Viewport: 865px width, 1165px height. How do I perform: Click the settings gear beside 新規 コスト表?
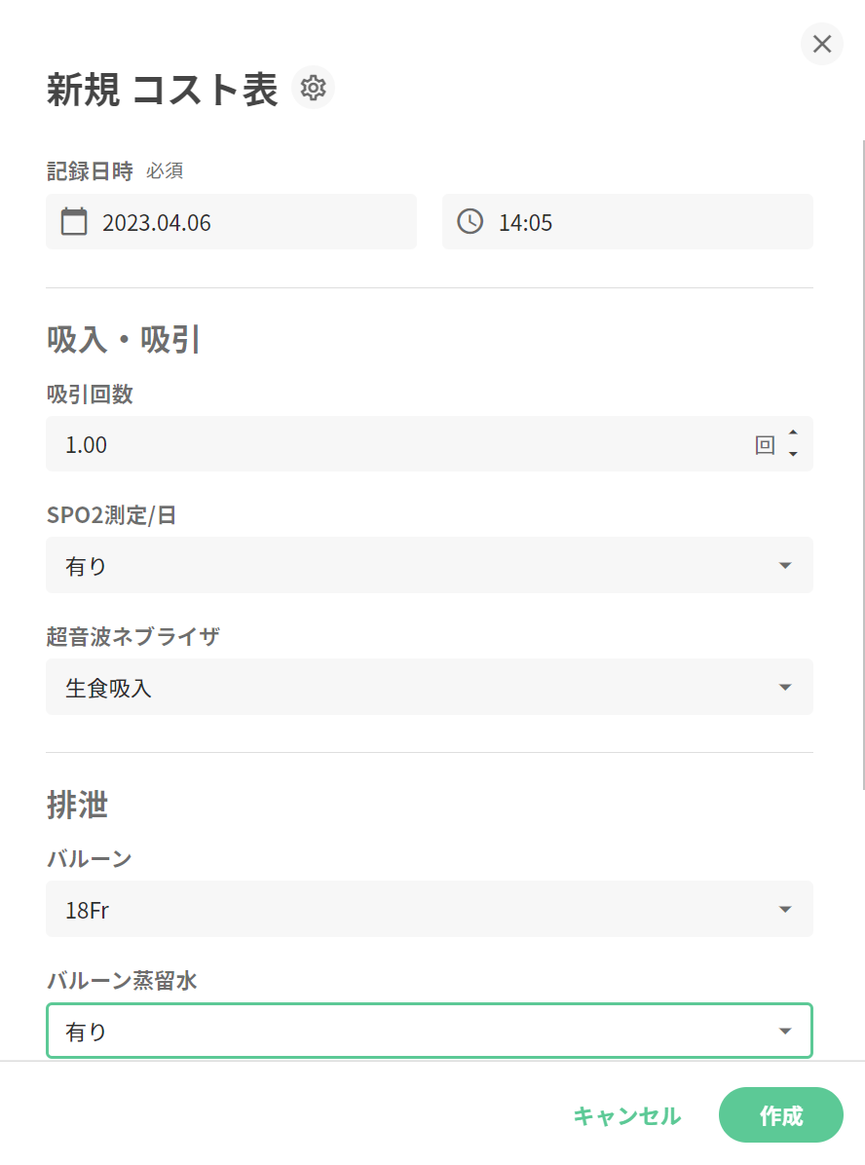click(x=313, y=89)
